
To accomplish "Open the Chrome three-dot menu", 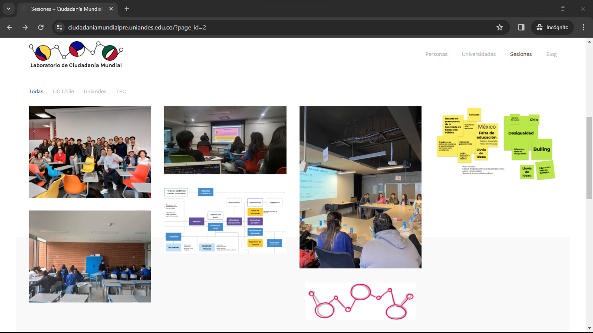I will tap(583, 27).
